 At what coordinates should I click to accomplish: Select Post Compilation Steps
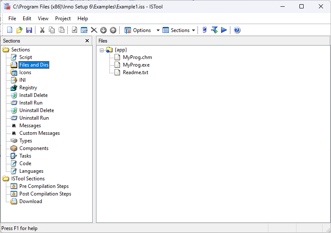tap(45, 194)
